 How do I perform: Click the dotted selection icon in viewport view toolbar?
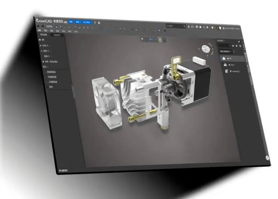pos(146,39)
